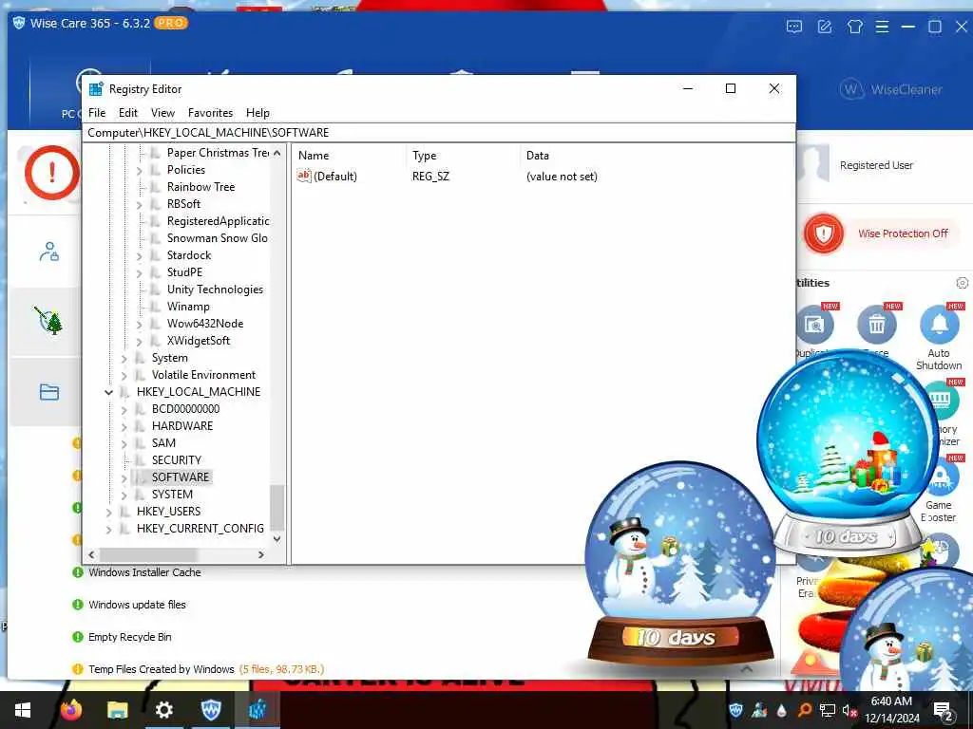973x729 pixels.
Task: Click the Registered User label
Action: (876, 165)
